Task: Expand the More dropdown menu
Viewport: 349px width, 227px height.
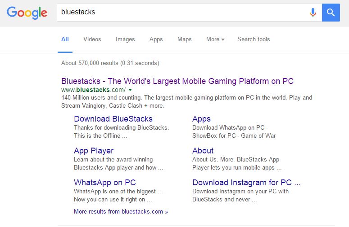Action: [215, 39]
